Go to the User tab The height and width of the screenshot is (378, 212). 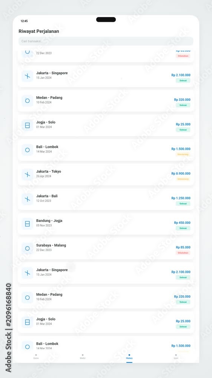coord(176,357)
